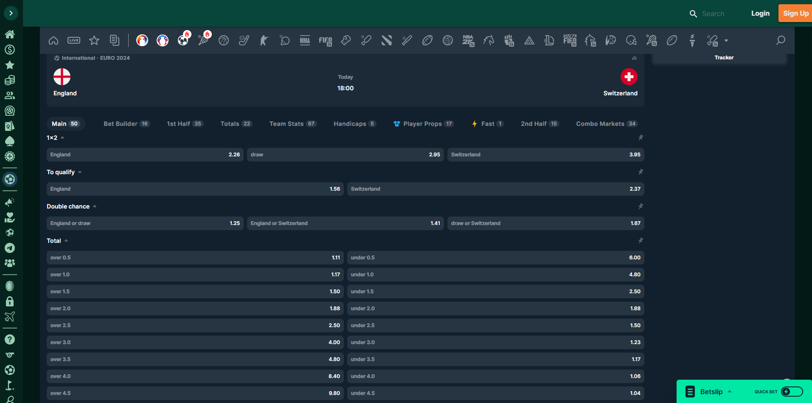Expand the left sidebar with the arrow button
Image resolution: width=812 pixels, height=403 pixels.
(11, 13)
